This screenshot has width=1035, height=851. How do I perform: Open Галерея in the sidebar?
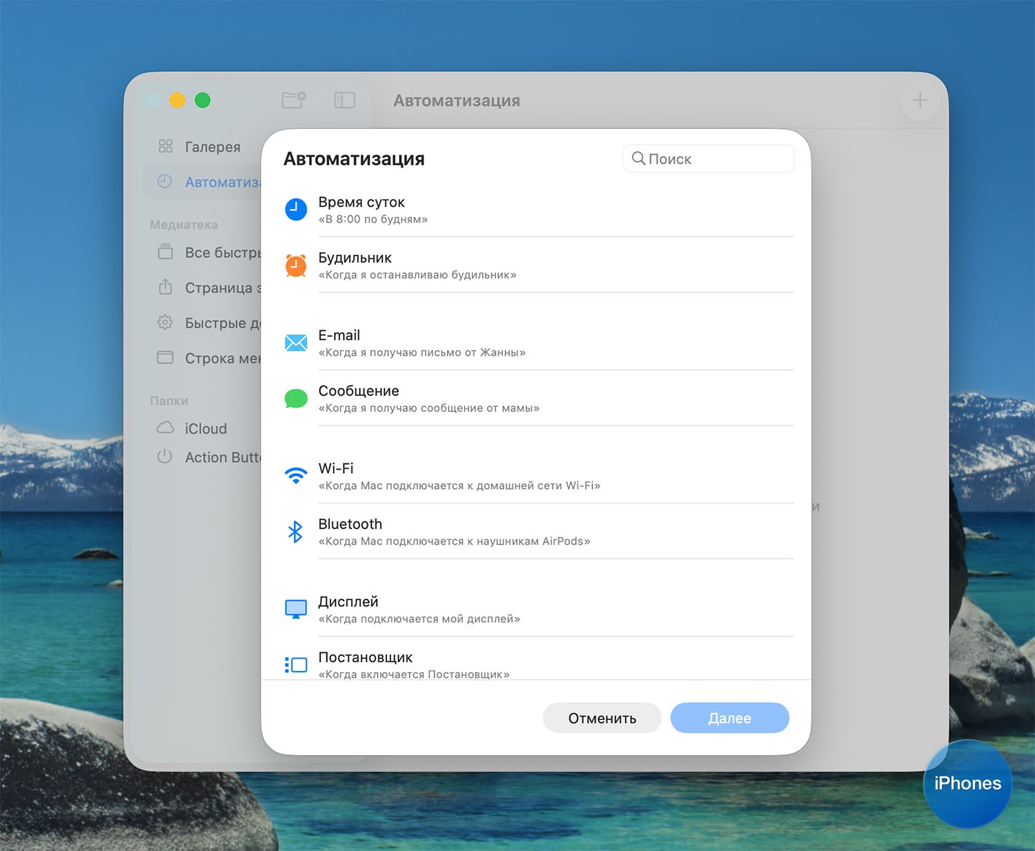coord(211,147)
